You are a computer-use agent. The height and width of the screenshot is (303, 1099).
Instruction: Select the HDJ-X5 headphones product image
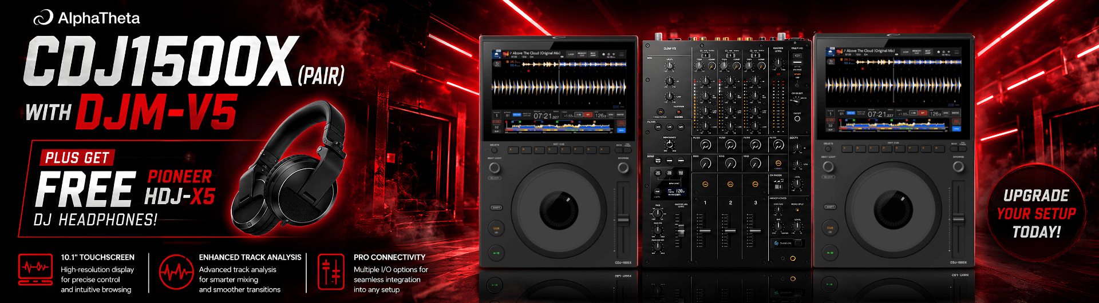pos(289,169)
